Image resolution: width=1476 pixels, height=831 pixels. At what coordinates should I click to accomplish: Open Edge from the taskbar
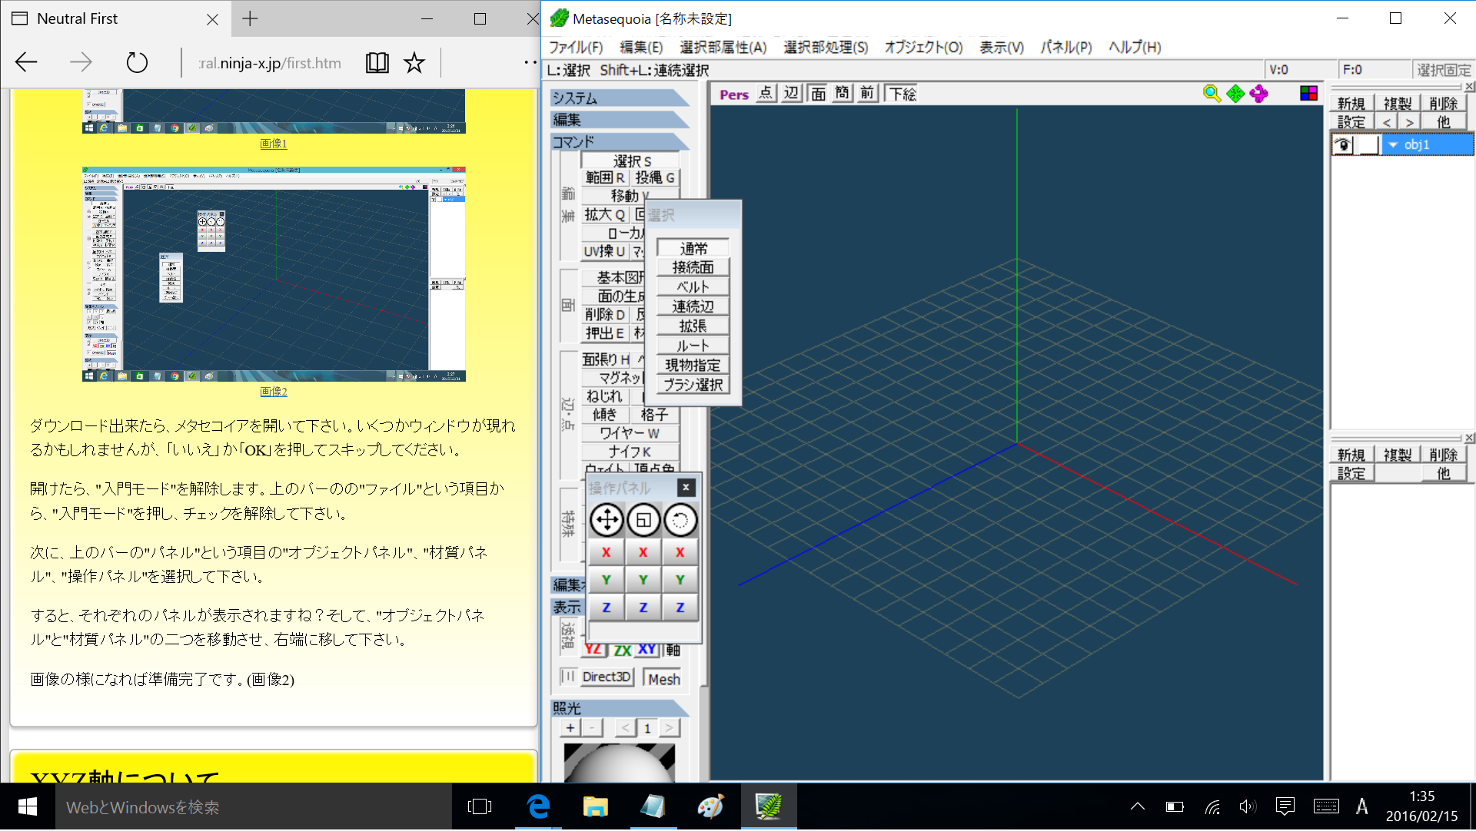538,807
